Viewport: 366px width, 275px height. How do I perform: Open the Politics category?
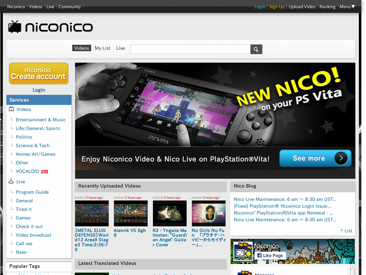(x=24, y=137)
